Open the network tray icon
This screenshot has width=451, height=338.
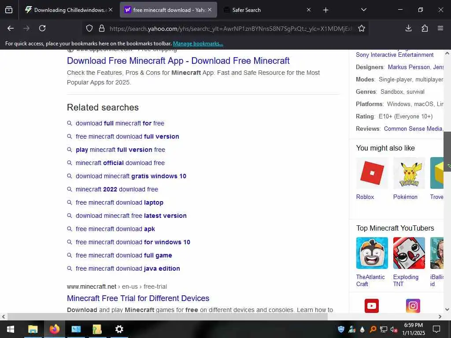click(384, 329)
